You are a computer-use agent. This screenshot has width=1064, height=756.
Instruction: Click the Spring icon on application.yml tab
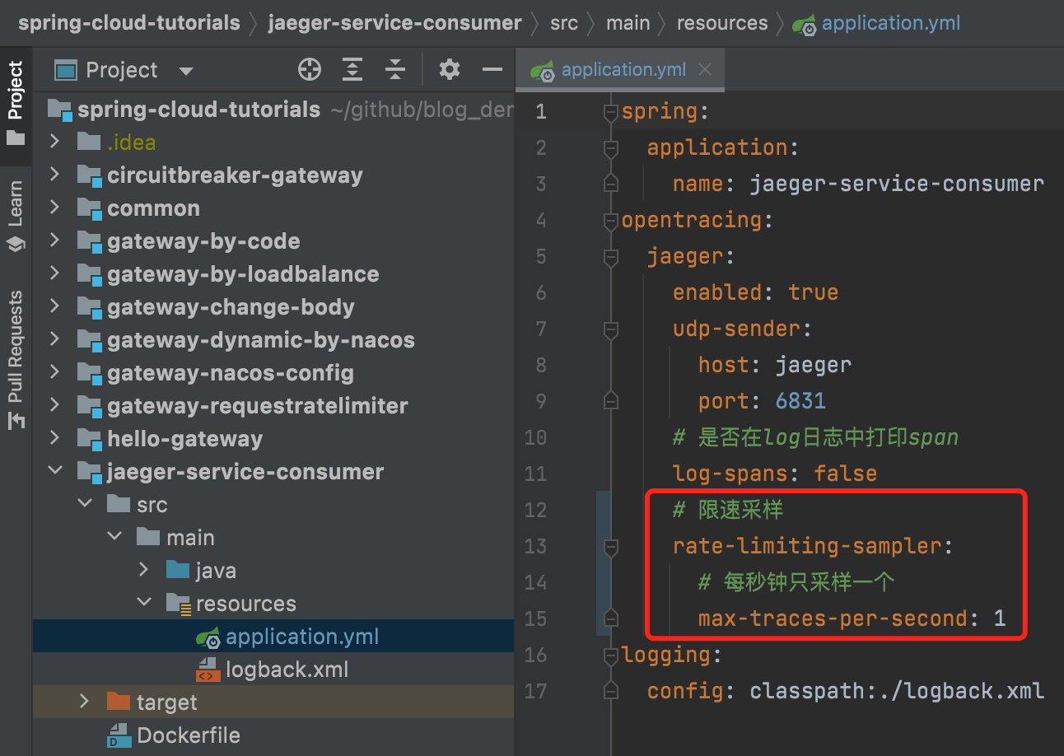542,71
